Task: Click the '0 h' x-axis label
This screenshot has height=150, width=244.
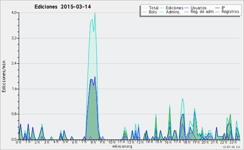Action: 19,142
